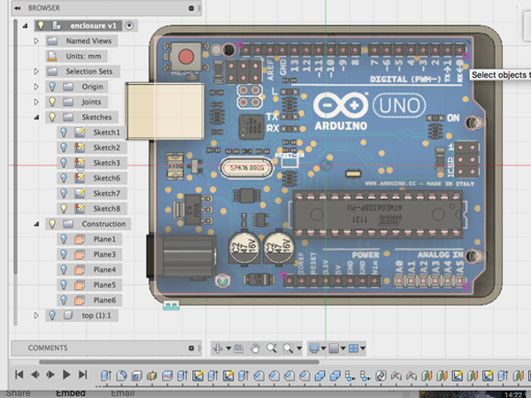Select the Orbit navigation tool
The width and height of the screenshot is (531, 398).
[x=218, y=348]
